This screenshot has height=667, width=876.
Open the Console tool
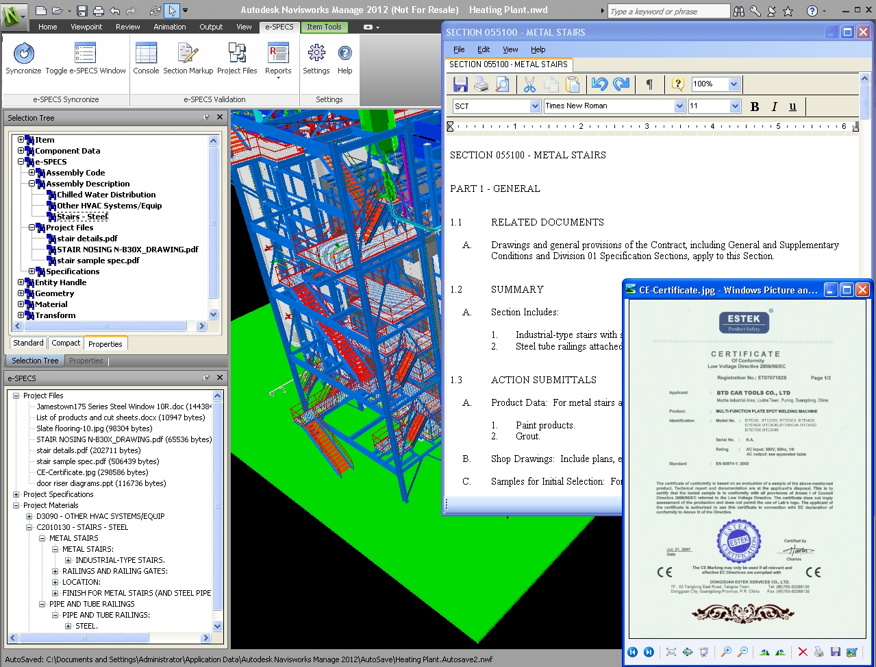click(146, 58)
